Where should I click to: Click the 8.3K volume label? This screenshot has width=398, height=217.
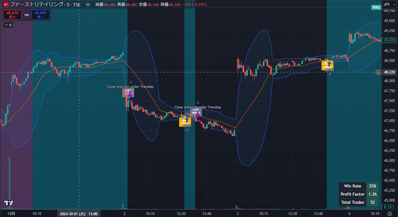pos(388,207)
